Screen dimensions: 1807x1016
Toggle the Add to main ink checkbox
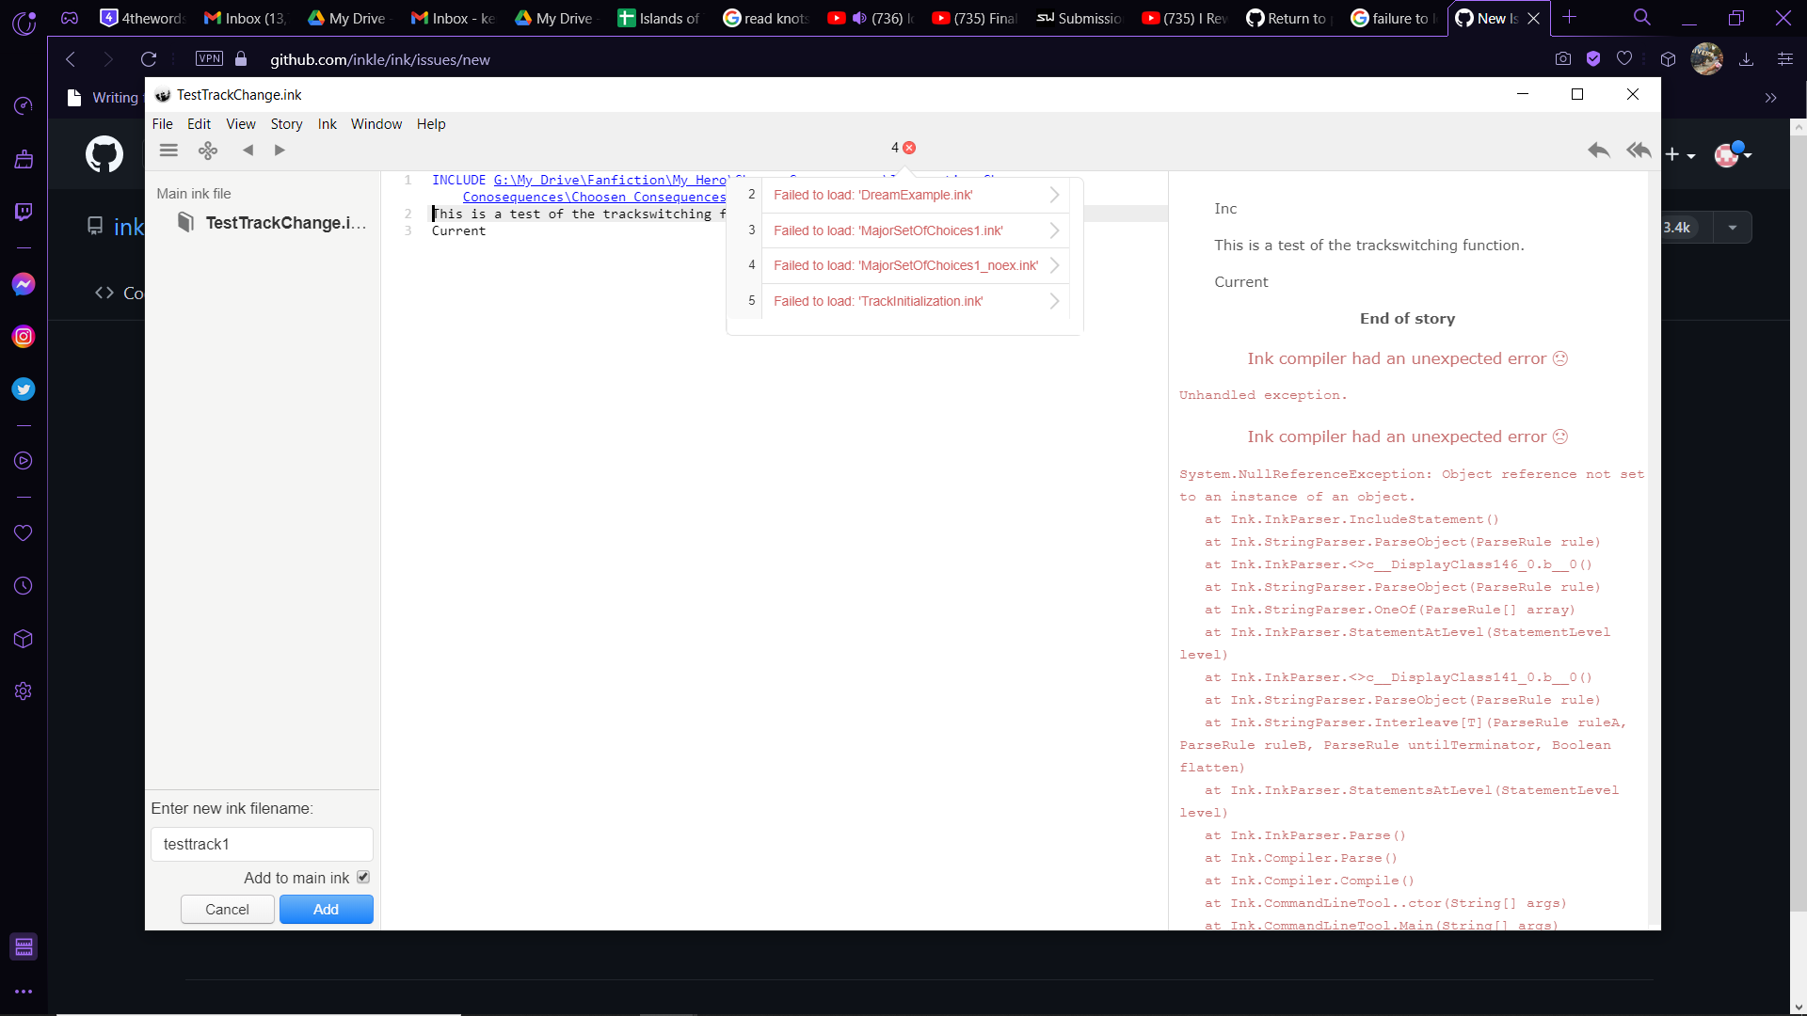(363, 877)
